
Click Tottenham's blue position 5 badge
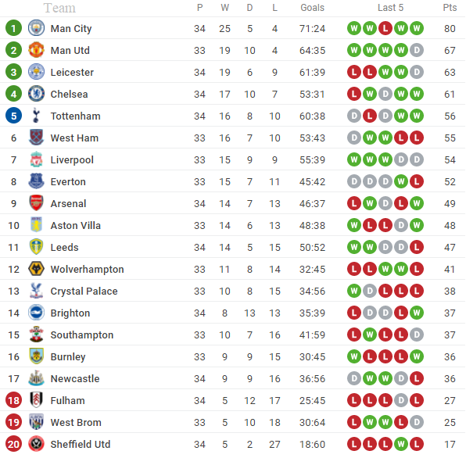[13, 116]
